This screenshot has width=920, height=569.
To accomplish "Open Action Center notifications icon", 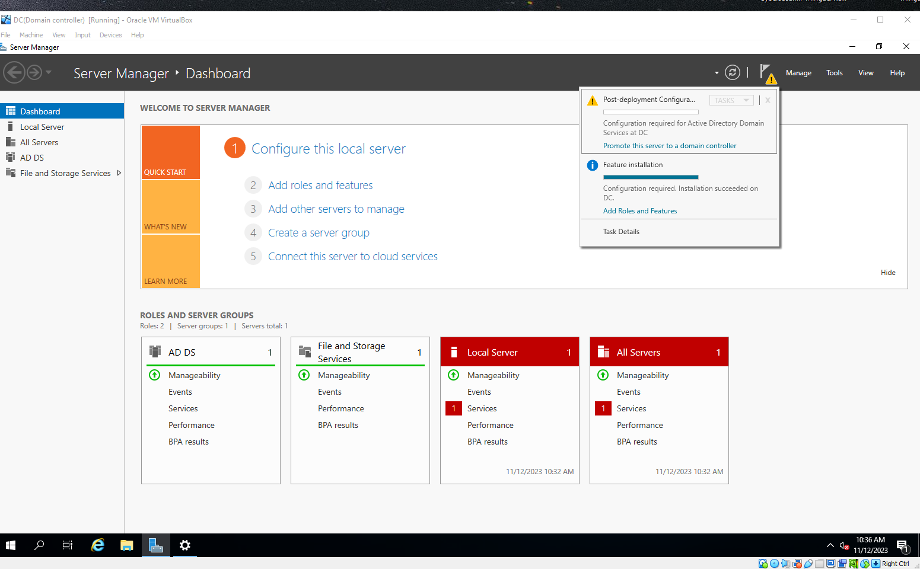I will coord(903,546).
